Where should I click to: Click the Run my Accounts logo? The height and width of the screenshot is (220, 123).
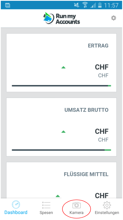tap(62, 18)
